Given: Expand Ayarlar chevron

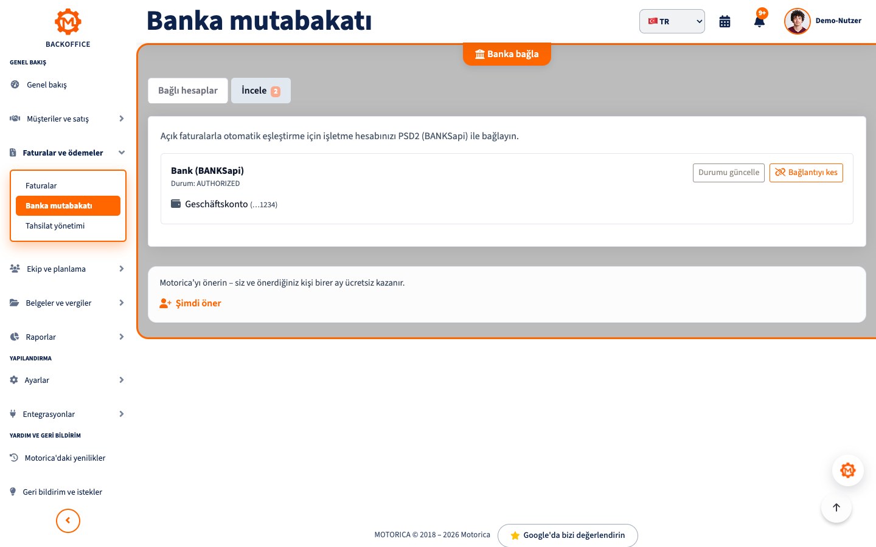Looking at the screenshot, I should [x=122, y=380].
